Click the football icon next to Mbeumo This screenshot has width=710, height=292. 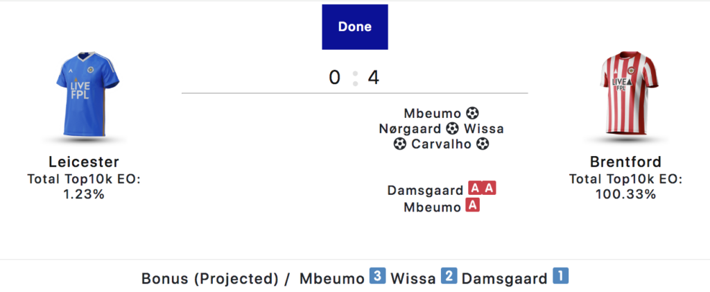click(x=473, y=112)
